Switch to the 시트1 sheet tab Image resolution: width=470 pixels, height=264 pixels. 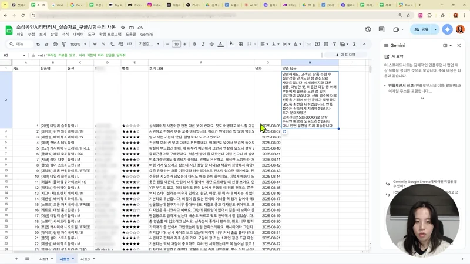coord(43,259)
